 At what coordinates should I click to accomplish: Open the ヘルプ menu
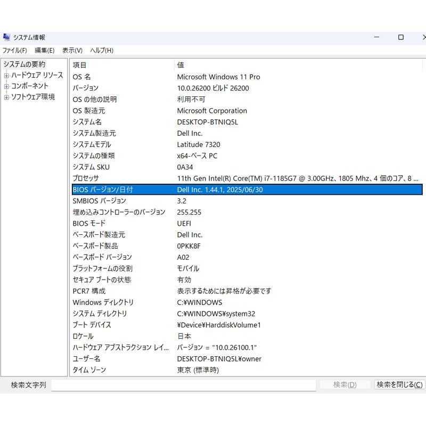(x=101, y=50)
